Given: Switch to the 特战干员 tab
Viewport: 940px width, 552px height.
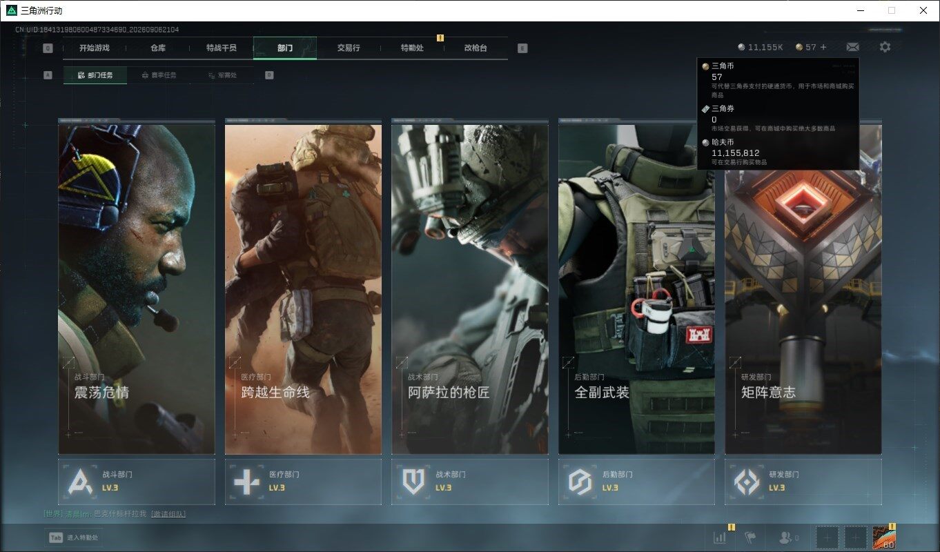Looking at the screenshot, I should [x=222, y=48].
